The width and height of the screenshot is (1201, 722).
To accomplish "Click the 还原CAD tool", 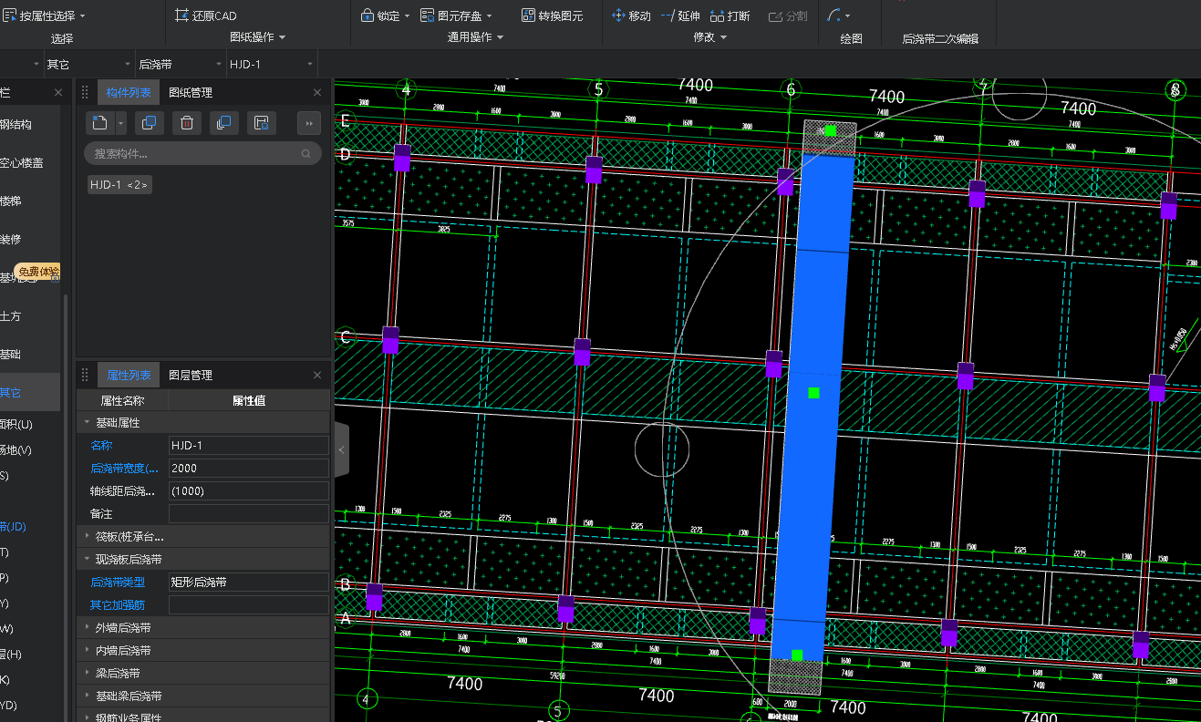I will click(x=205, y=15).
